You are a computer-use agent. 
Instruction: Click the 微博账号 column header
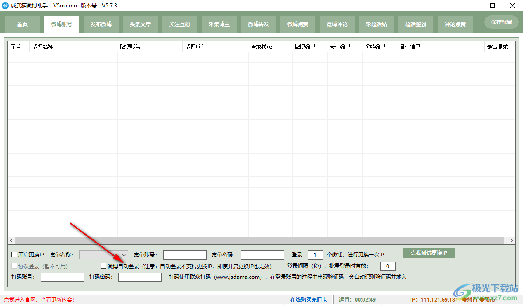point(150,46)
